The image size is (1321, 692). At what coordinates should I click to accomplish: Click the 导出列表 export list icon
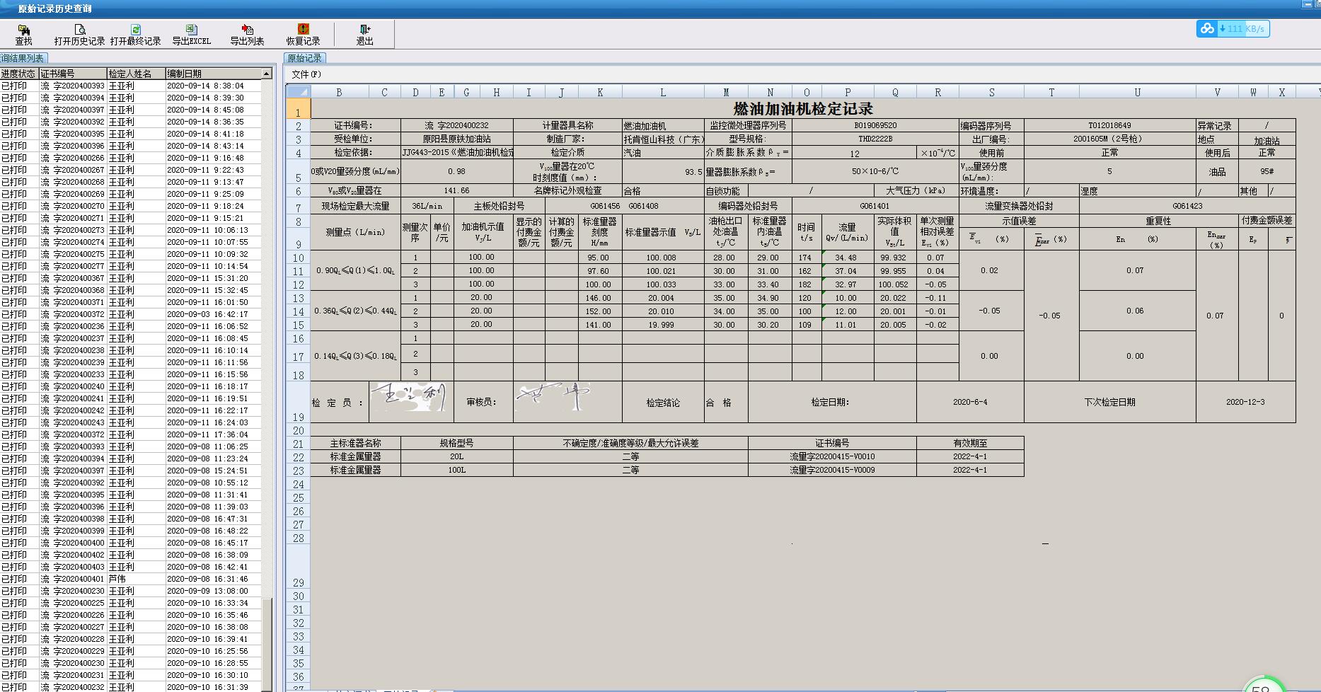point(247,34)
